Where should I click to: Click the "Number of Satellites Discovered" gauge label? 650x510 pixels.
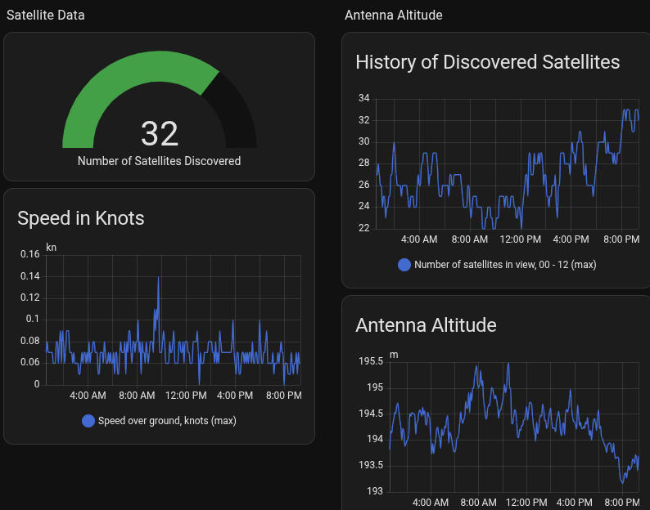pos(160,161)
